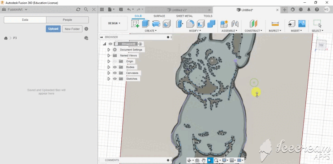Screen dimensions: 333x164
Task: Select the Combine tool icon
Action: pyautogui.click(x=211, y=23)
